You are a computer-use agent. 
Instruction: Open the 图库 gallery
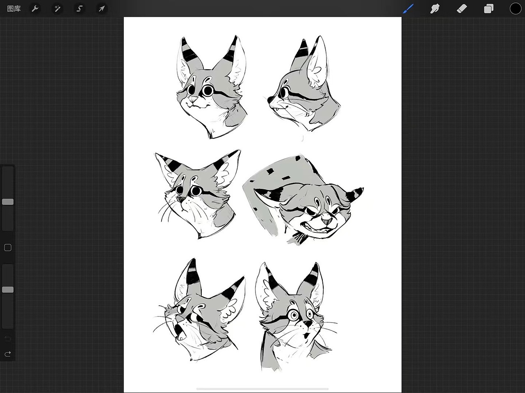coord(14,9)
